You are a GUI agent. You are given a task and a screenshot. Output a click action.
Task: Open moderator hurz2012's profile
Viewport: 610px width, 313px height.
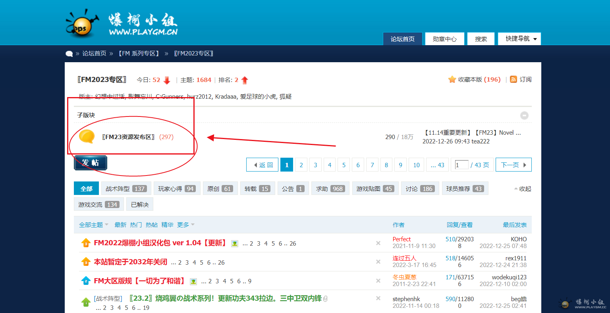(199, 96)
